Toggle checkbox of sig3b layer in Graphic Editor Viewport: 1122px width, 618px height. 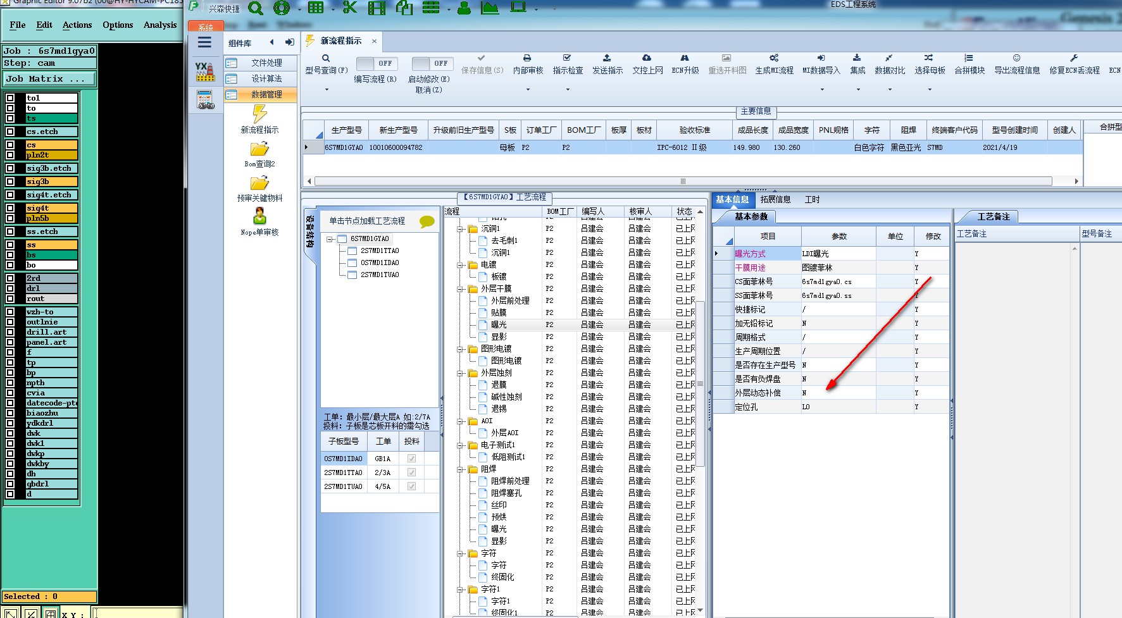pyautogui.click(x=10, y=182)
